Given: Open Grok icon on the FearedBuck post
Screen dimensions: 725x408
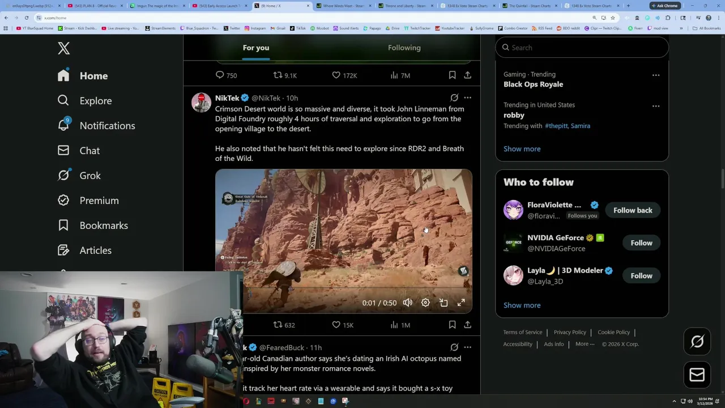Looking at the screenshot, I should tap(454, 347).
